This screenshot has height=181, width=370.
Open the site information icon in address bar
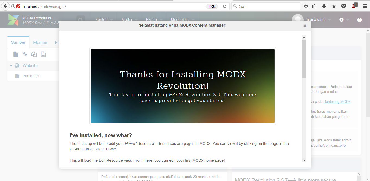coord(13,6)
